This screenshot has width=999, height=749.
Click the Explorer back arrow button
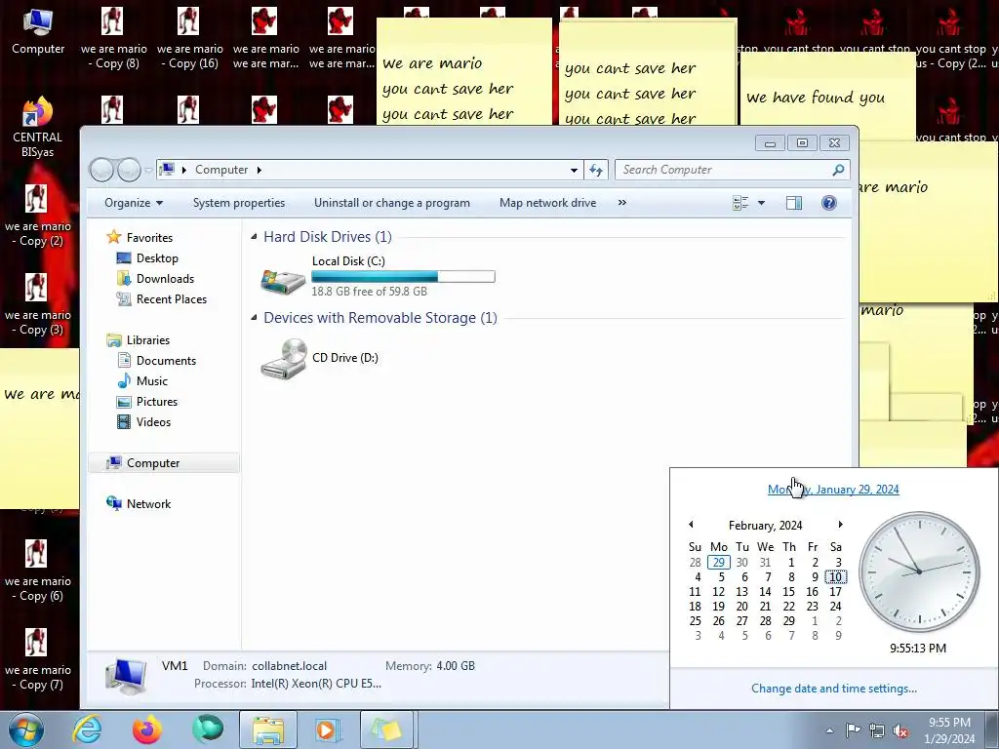101,170
